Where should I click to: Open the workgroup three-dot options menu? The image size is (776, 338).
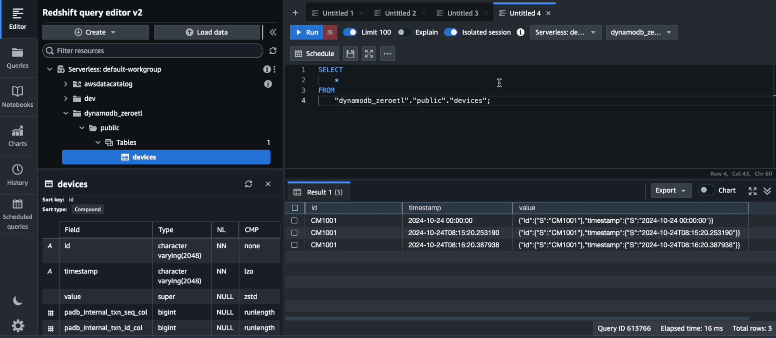click(274, 69)
